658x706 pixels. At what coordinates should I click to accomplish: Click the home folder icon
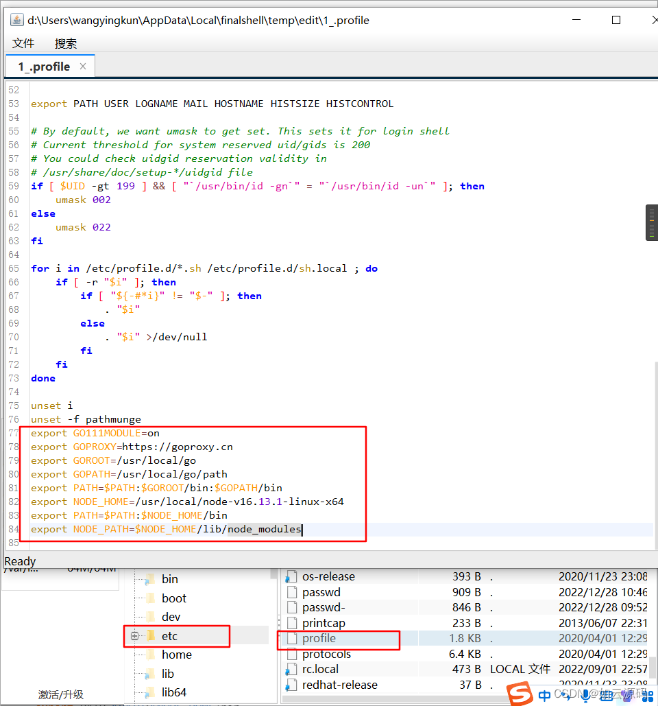pyautogui.click(x=151, y=655)
